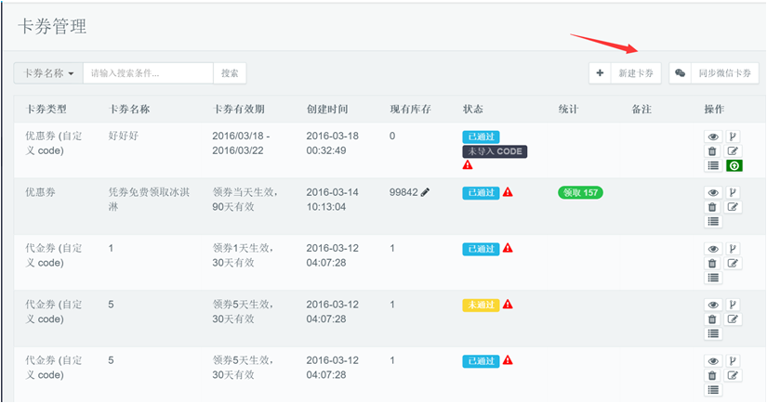Click the 创建时间 column header
This screenshot has width=767, height=403.
[x=326, y=110]
